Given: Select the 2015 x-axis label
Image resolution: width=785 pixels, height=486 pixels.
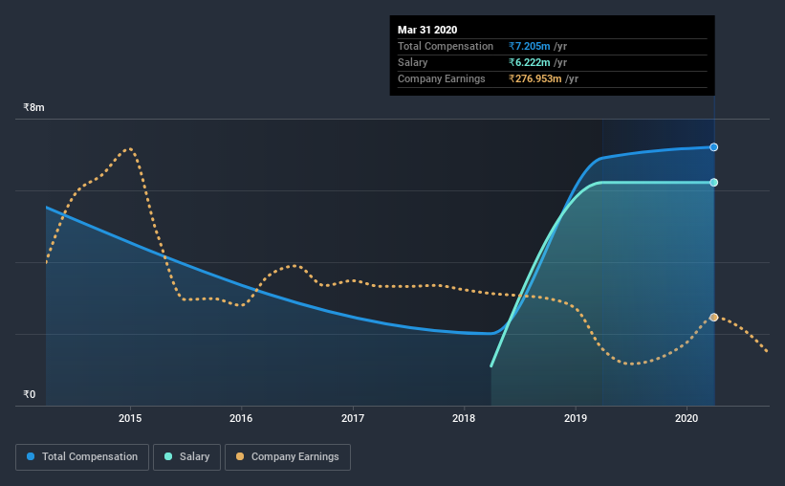Looking at the screenshot, I should pyautogui.click(x=130, y=418).
